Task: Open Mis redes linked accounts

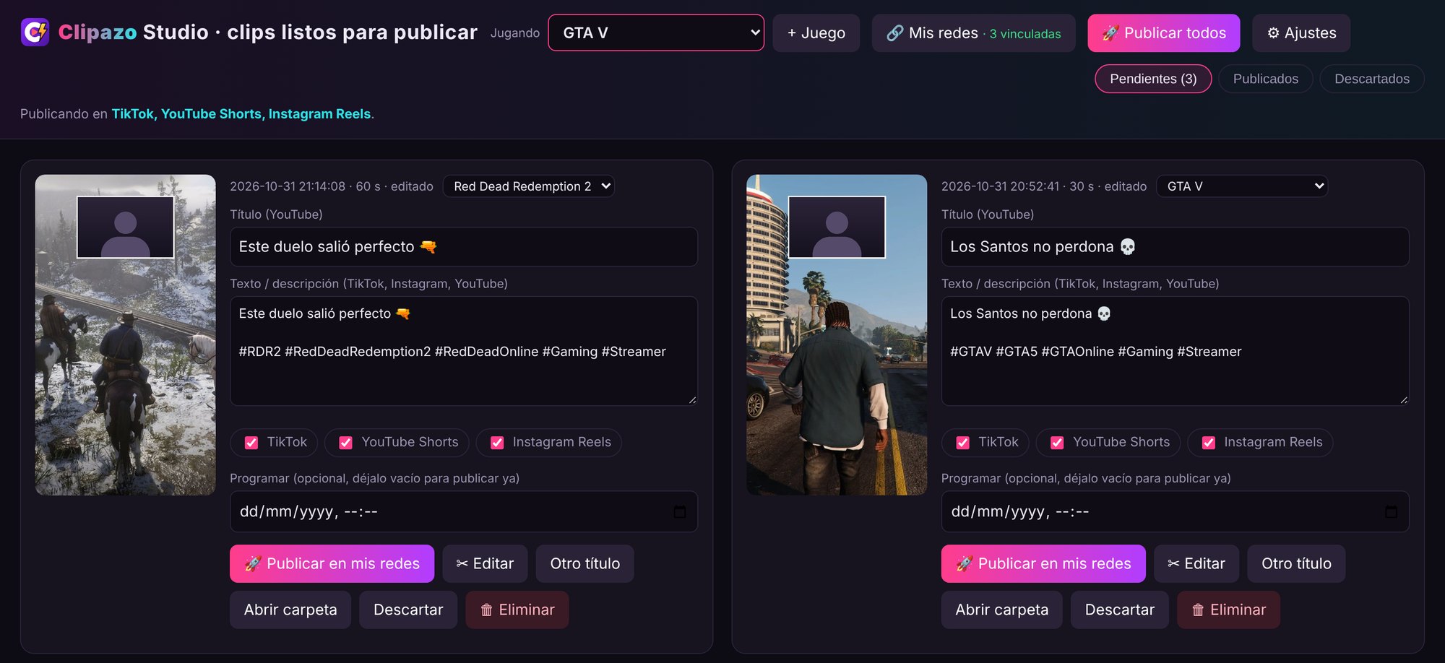Action: pyautogui.click(x=974, y=33)
